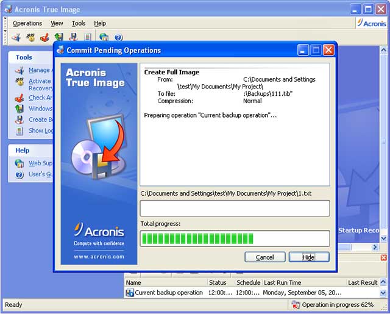Click the main pane scroll up arrow
The width and height of the screenshot is (390, 314).
point(384,50)
